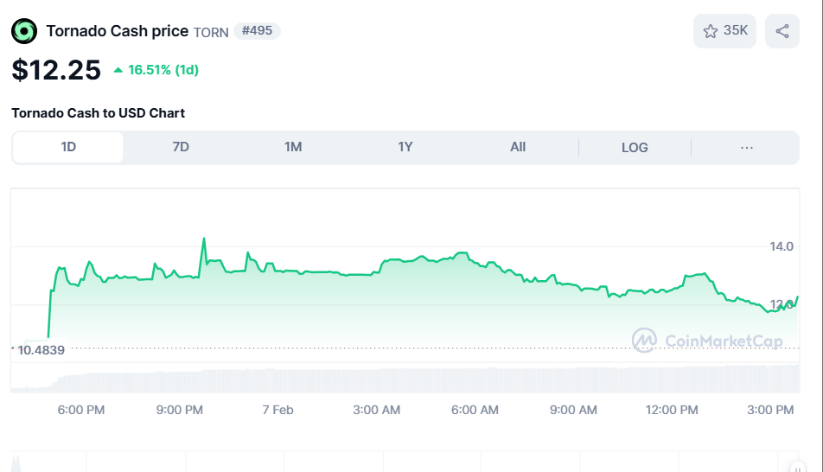Screen dimensions: 823x472
Task: Click the 9:00 AM time axis label
Action: [x=573, y=410]
